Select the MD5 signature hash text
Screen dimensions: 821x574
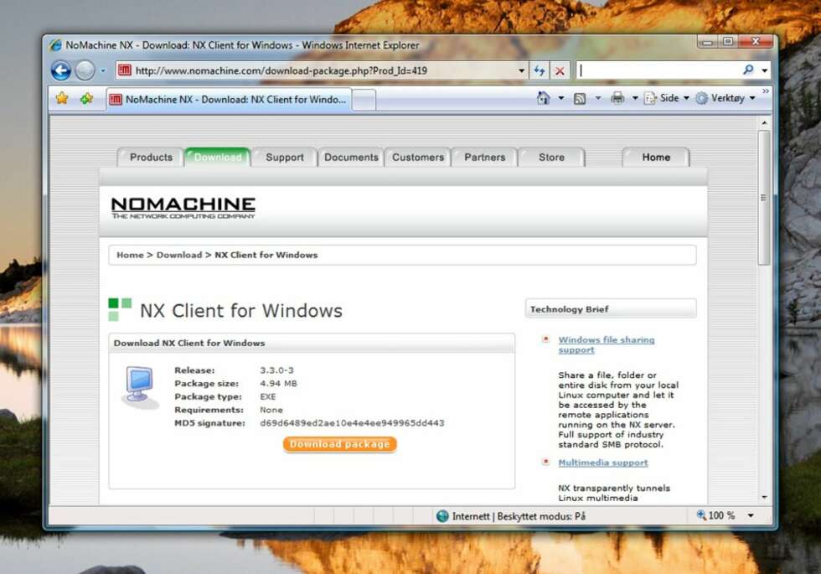coord(352,422)
